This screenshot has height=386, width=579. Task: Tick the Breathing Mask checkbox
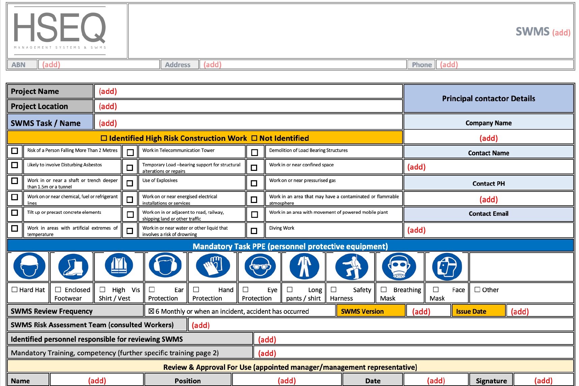384,290
